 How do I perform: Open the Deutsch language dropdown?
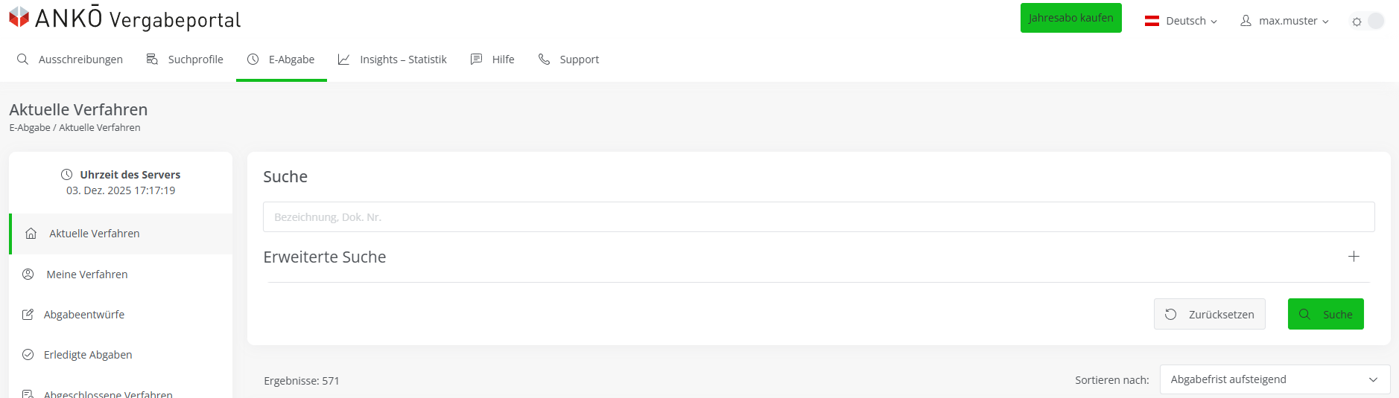pos(1181,21)
